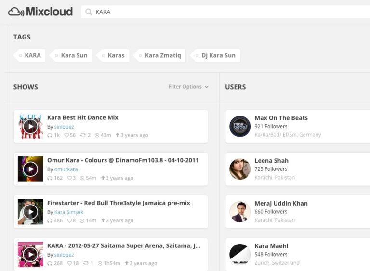Click upload arrow icon on Omur Kara show
Screen dimensions: 370x271
click(103, 178)
